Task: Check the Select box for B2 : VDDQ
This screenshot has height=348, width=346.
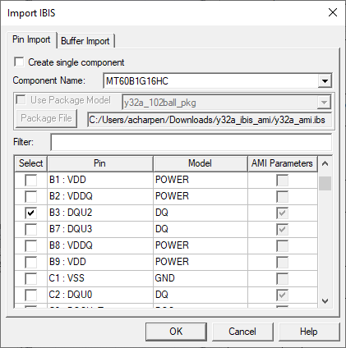Action: point(30,196)
